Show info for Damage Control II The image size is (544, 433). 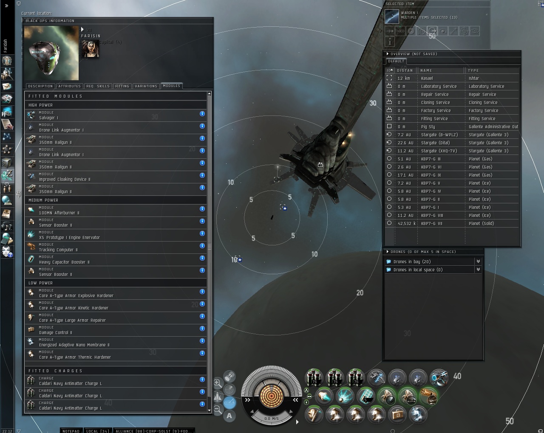click(202, 329)
